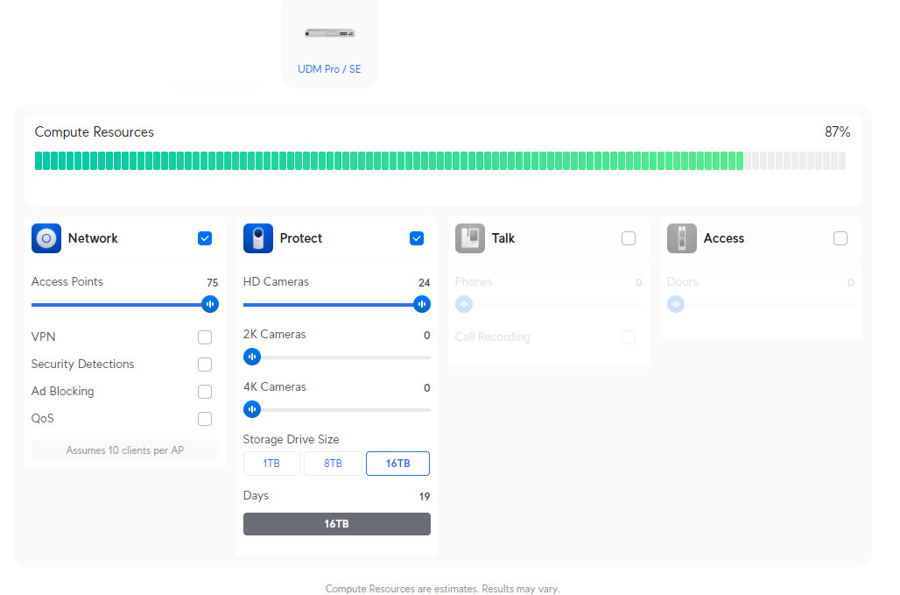Select the 1TB storage drive size
900x595 pixels.
click(x=271, y=464)
